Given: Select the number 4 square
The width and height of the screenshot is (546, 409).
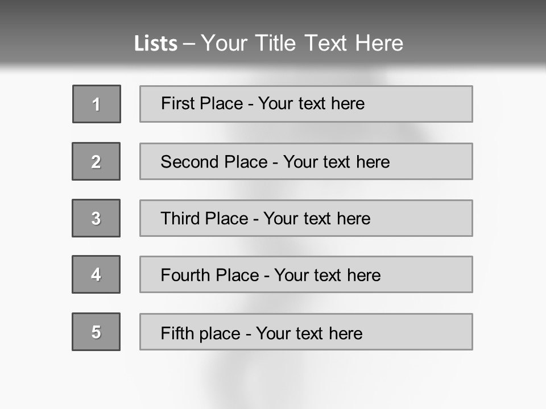Looking at the screenshot, I should coord(96,274).
